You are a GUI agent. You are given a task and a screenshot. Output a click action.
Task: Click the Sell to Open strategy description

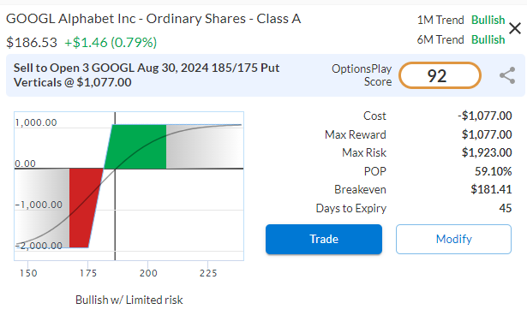point(147,75)
